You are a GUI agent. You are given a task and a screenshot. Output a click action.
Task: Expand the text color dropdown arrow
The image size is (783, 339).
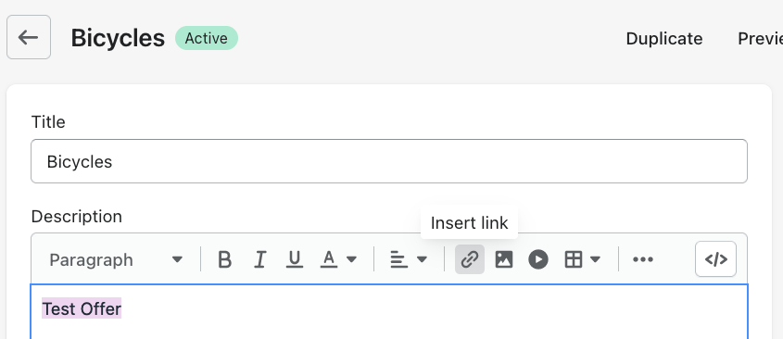(x=351, y=259)
